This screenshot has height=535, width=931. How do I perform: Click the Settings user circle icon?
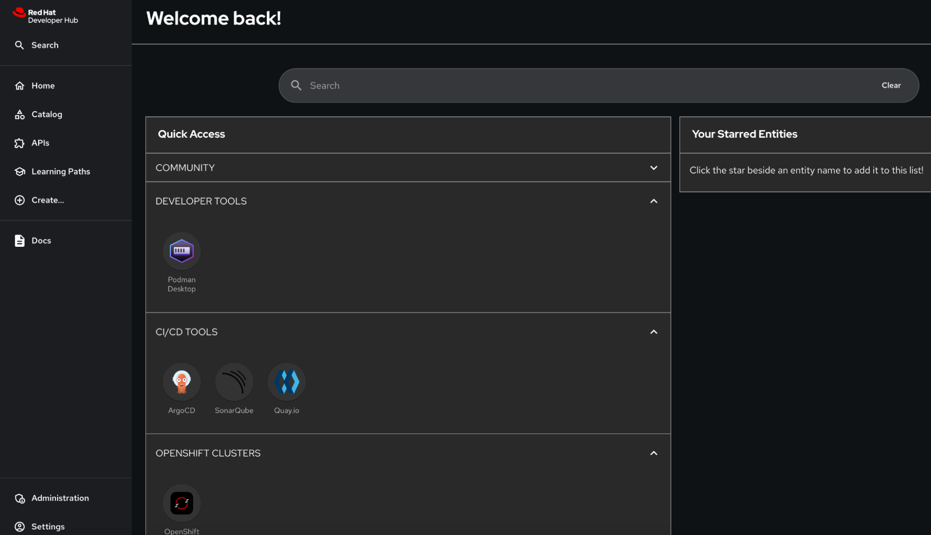tap(20, 527)
